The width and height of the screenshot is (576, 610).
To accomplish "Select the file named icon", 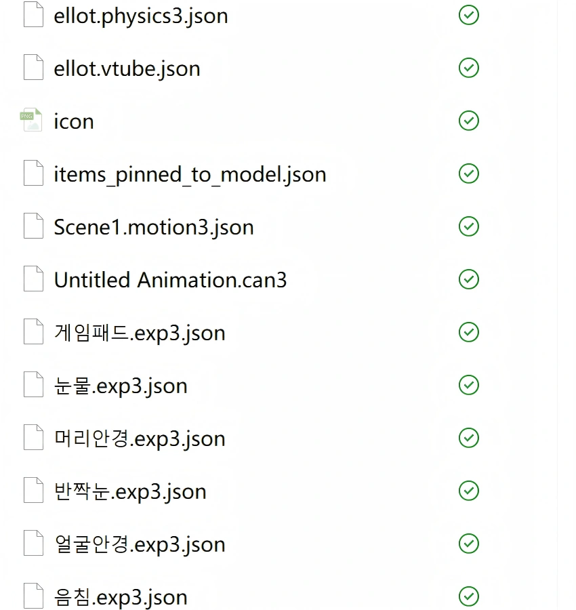I will 73,121.
